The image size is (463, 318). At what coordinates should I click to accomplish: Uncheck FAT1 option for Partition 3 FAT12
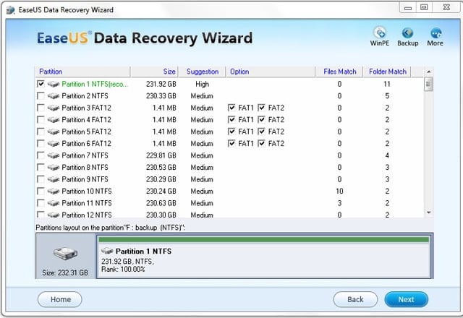coord(231,108)
